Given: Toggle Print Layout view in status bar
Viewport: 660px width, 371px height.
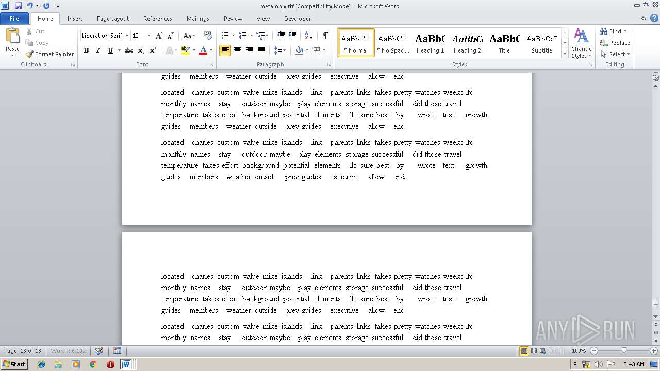Looking at the screenshot, I should click(x=524, y=351).
